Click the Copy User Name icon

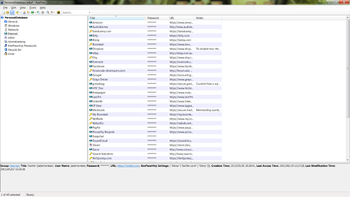point(24,13)
